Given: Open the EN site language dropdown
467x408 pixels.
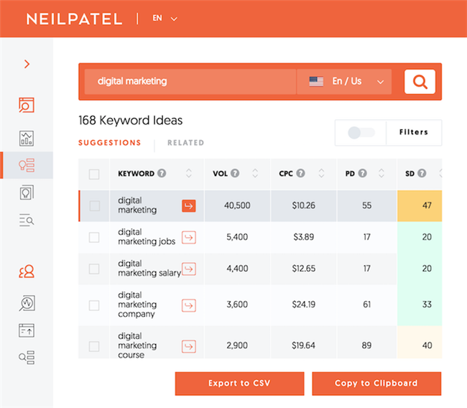Looking at the screenshot, I should [165, 19].
